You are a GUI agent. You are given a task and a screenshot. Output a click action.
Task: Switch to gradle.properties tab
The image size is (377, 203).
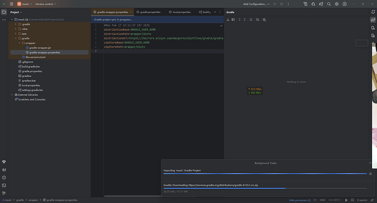[149, 12]
